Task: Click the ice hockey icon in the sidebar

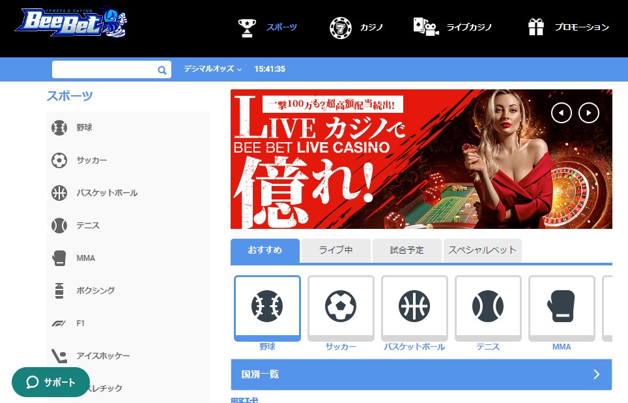Action: click(59, 355)
